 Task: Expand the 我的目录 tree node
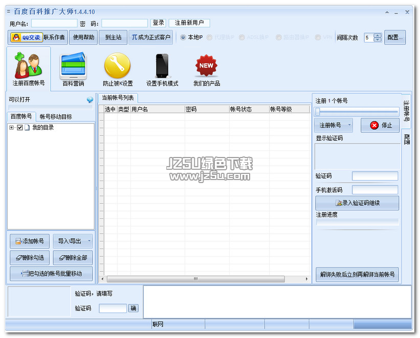pos(12,127)
